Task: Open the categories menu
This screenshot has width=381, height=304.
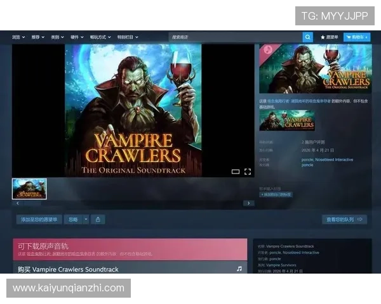Action: click(x=57, y=37)
